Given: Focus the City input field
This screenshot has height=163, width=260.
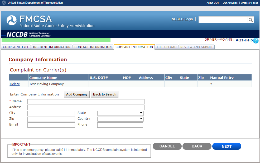Looking at the screenshot, I should [x=51, y=113].
